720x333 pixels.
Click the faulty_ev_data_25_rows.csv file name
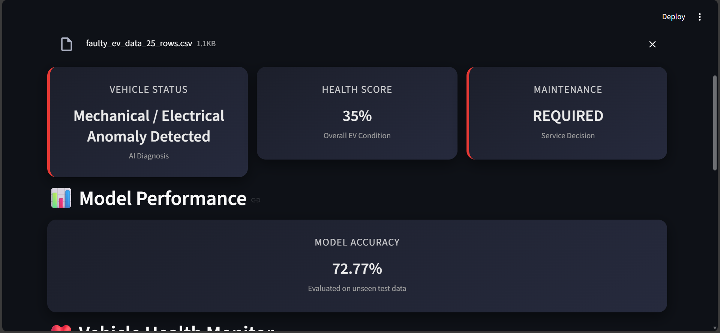click(x=139, y=44)
